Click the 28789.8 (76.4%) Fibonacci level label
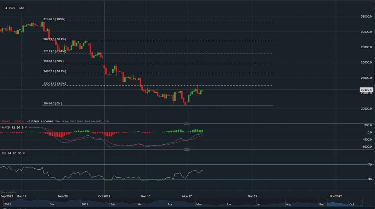The width and height of the screenshot is (375, 209). 55,39
